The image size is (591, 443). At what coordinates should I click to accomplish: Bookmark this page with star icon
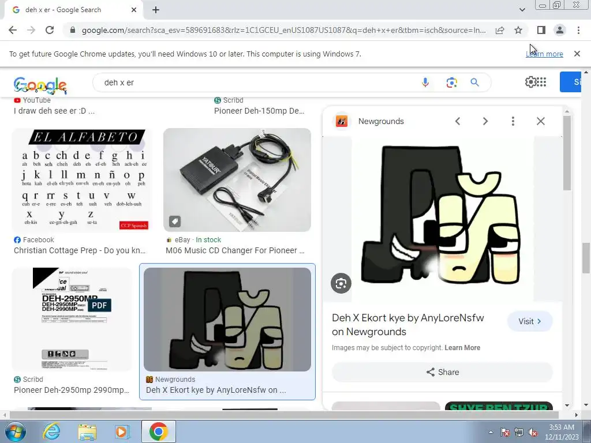pos(518,30)
